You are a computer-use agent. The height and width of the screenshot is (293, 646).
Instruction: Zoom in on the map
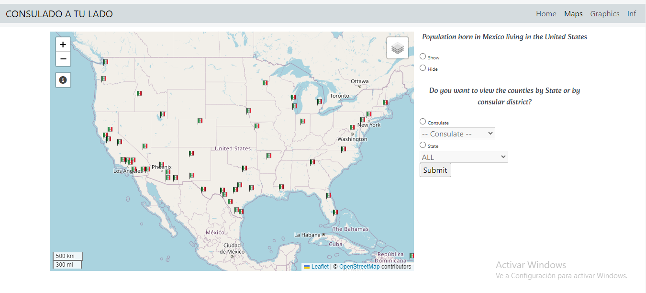[x=63, y=45]
